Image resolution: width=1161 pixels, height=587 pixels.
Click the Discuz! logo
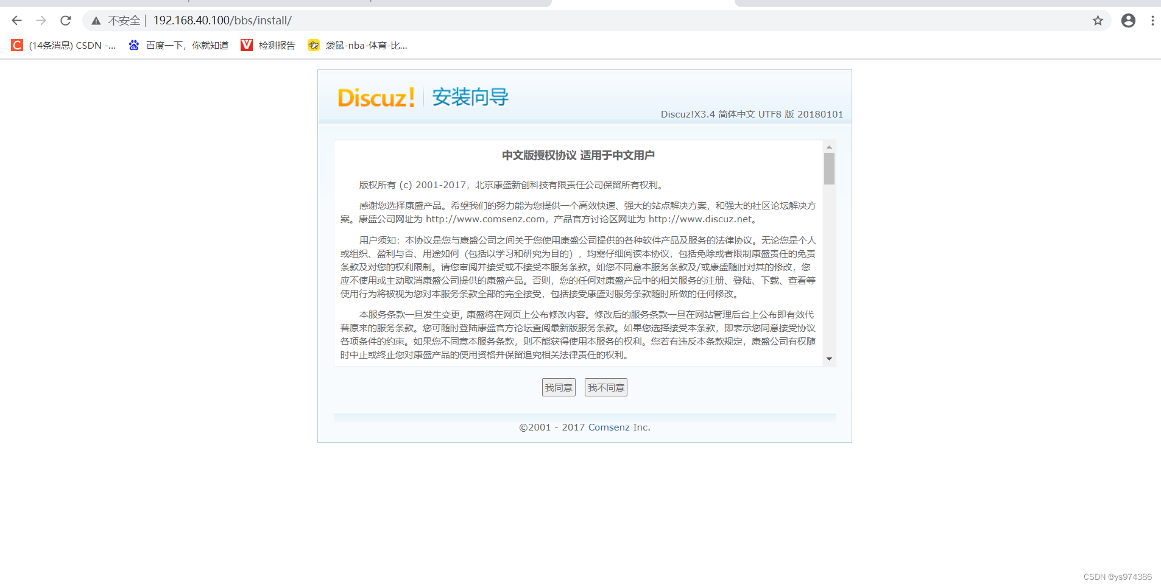click(x=376, y=97)
